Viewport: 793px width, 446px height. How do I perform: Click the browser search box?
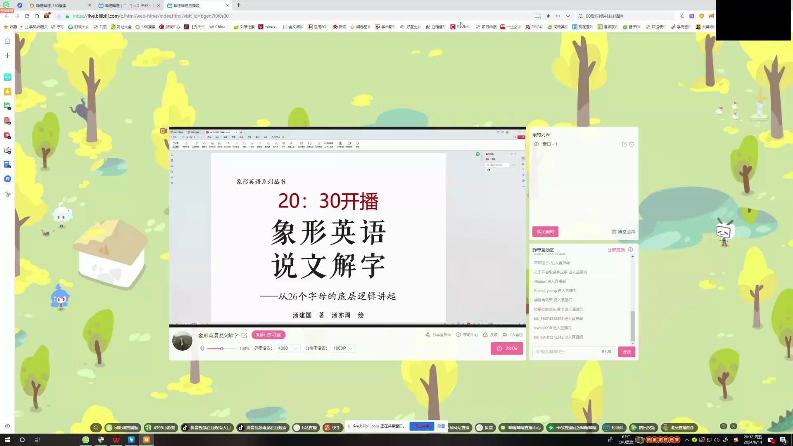(626, 16)
